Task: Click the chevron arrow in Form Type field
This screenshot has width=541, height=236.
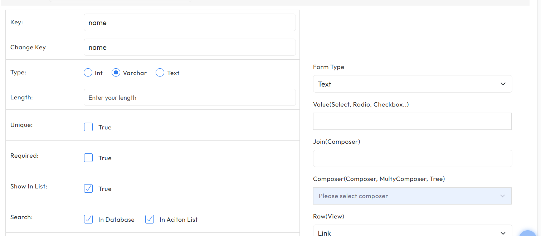Action: click(x=503, y=84)
